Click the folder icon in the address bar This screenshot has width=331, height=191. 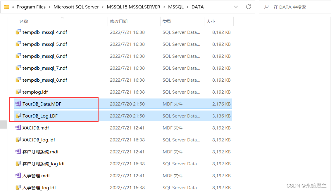pos(6,7)
